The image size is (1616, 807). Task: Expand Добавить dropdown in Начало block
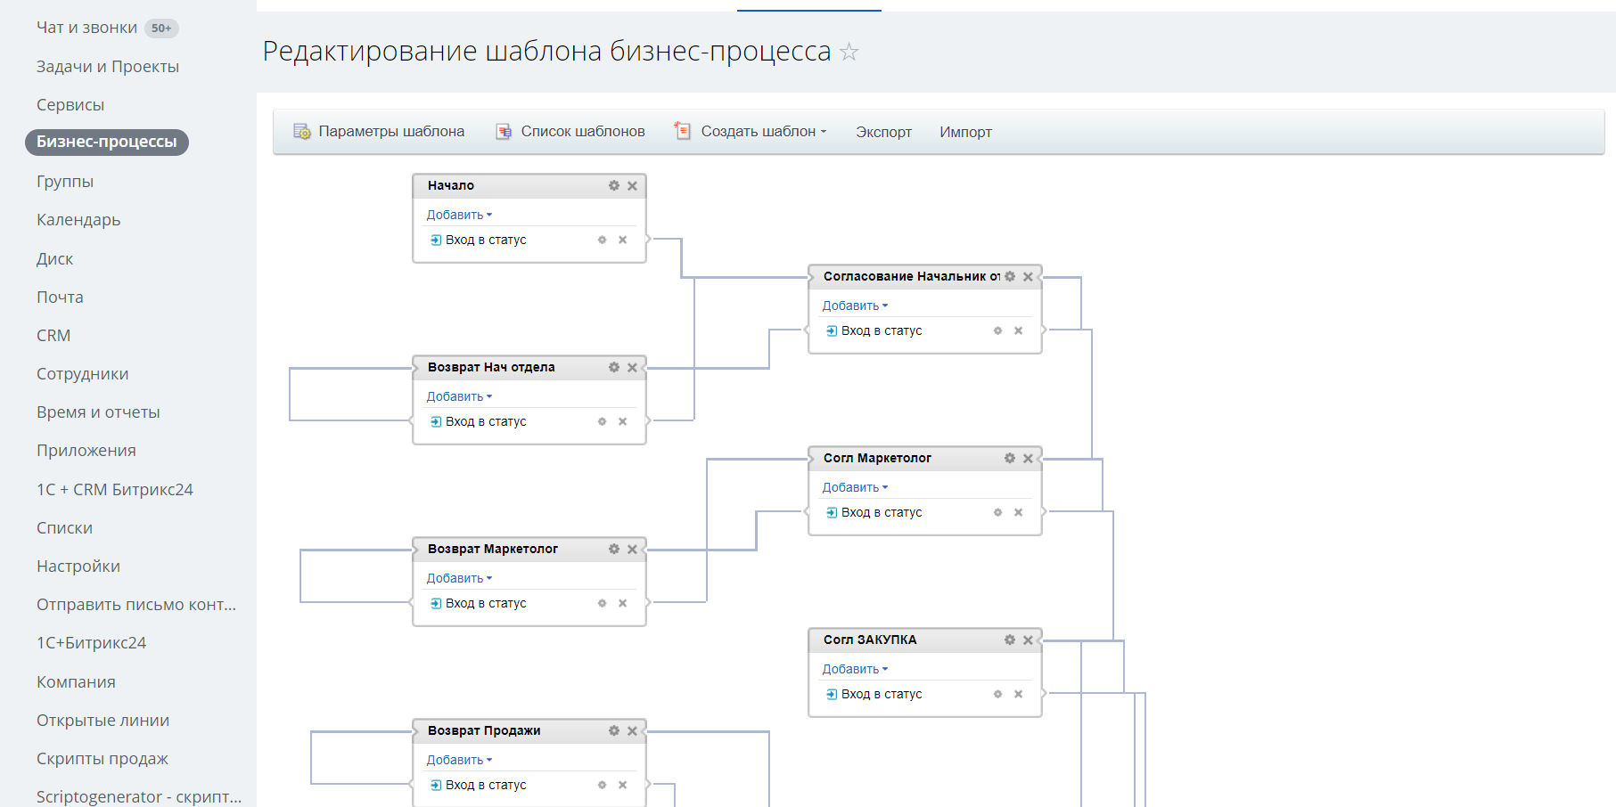[459, 215]
